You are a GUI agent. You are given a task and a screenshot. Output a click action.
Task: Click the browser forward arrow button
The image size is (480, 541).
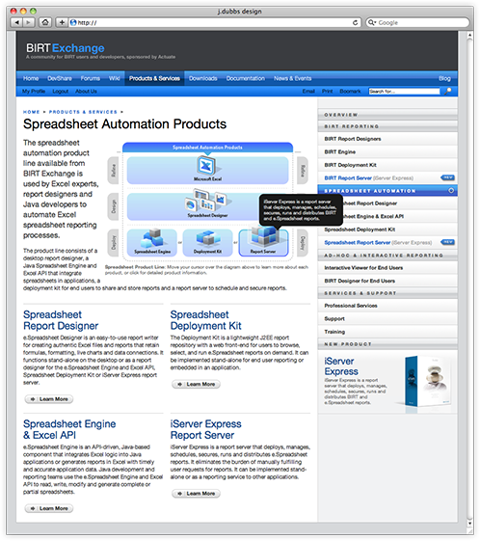pos(29,22)
